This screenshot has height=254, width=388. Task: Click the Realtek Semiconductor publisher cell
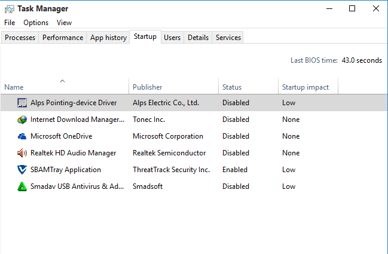click(x=169, y=153)
